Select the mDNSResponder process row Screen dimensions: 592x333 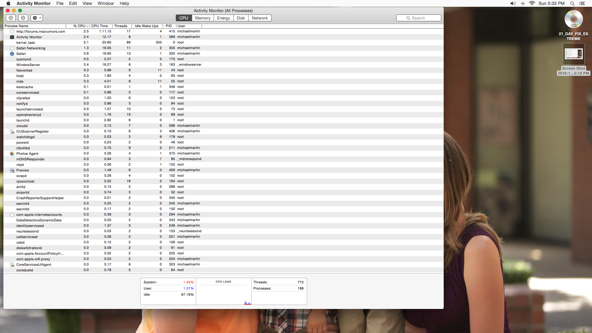(224, 159)
